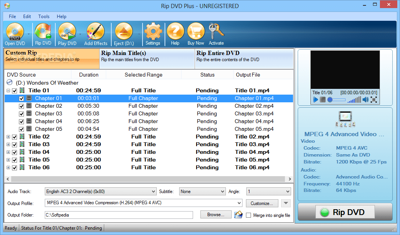Click the film icon of Chapter 03
The image size is (400, 235).
(29, 113)
